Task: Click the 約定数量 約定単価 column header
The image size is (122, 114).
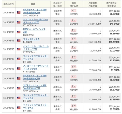Action: (93, 4)
